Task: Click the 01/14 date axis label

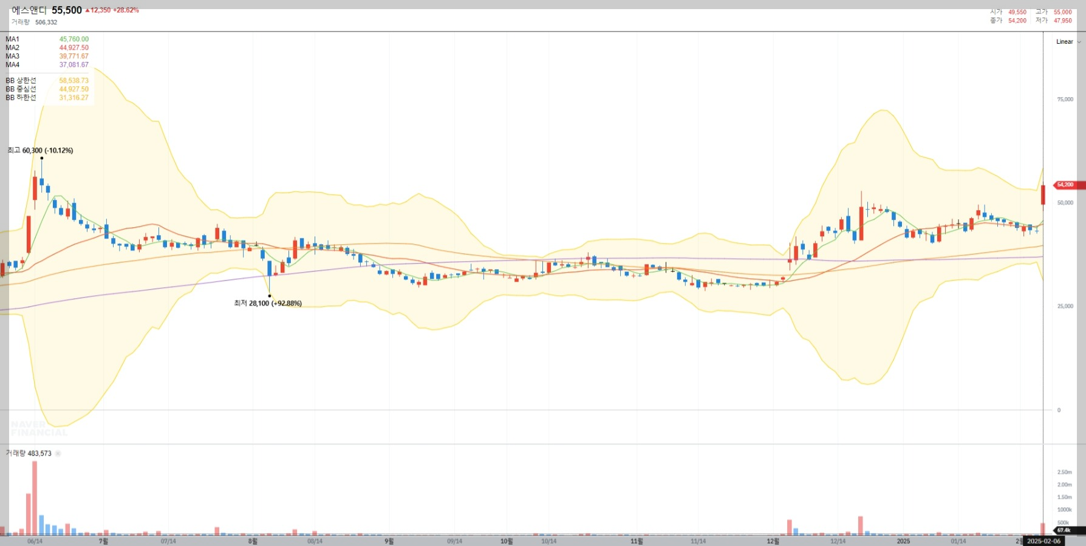Action: [x=958, y=541]
